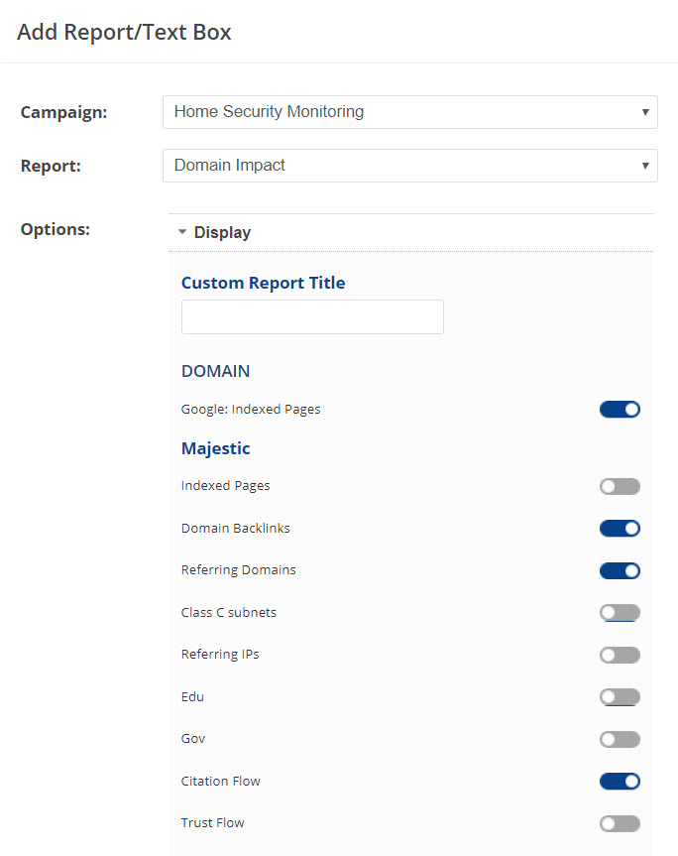Enable Majestic Indexed Pages toggle
Screen dimensions: 678x856
[620, 486]
